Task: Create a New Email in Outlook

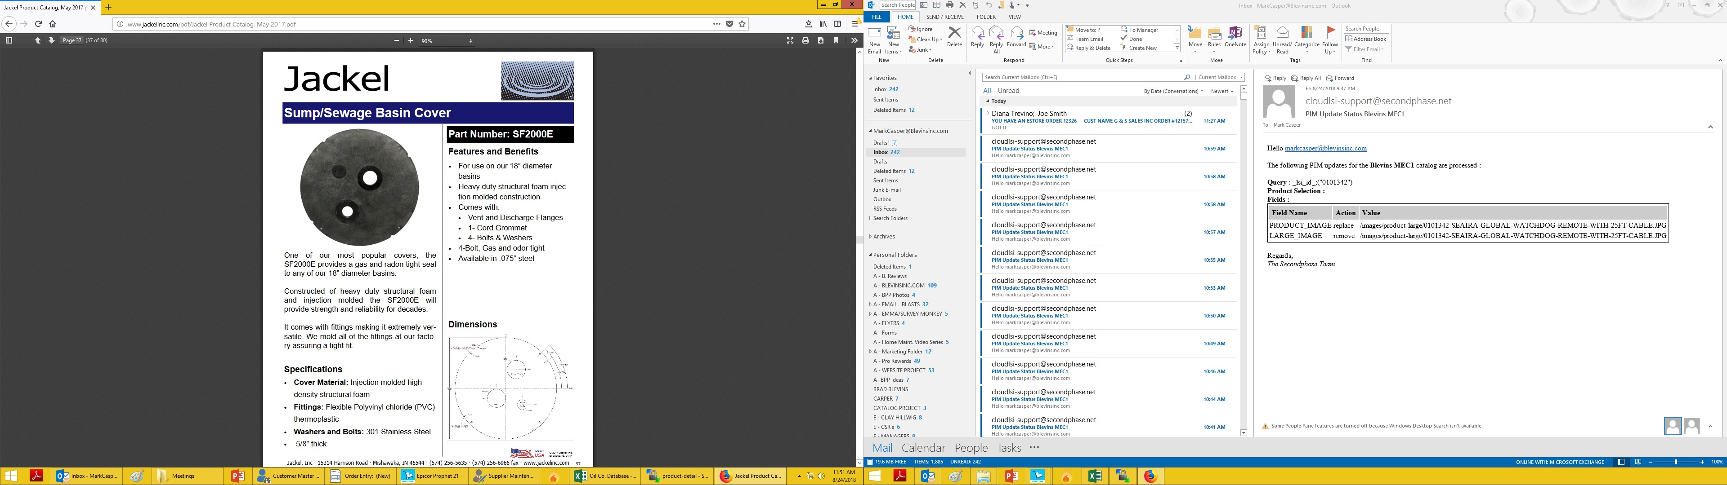Action: 874,40
